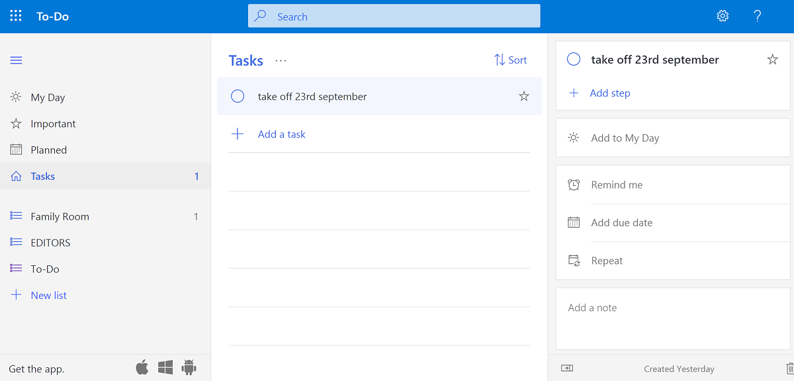This screenshot has width=794, height=381.
Task: Open the help question mark icon
Action: point(758,16)
